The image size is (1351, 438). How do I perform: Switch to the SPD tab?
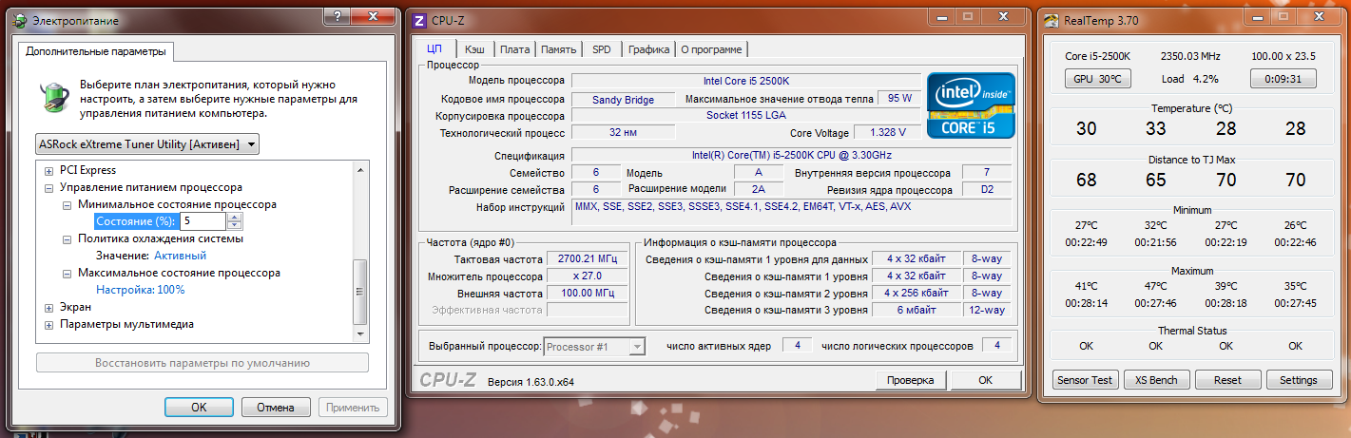[602, 49]
